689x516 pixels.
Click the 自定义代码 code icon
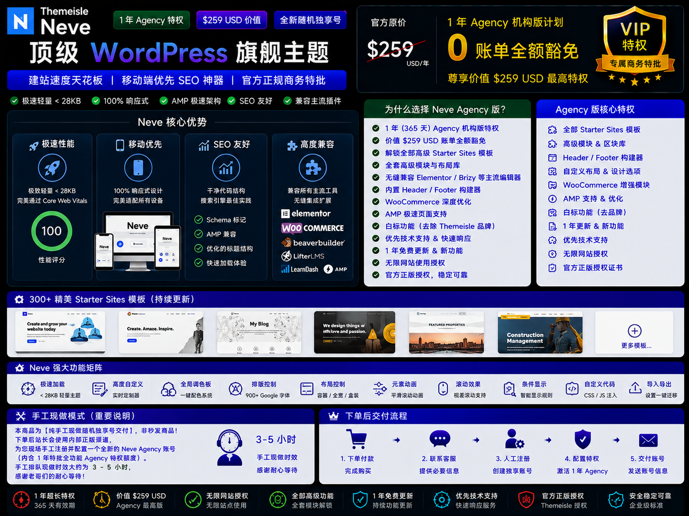(572, 389)
